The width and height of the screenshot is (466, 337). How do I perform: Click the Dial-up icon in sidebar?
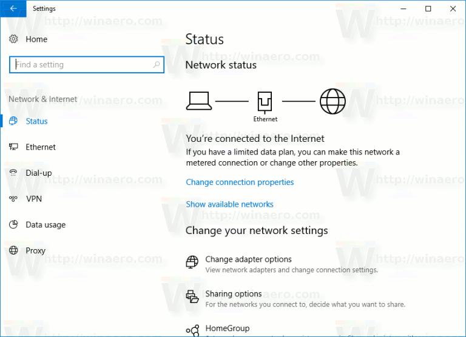pyautogui.click(x=14, y=173)
